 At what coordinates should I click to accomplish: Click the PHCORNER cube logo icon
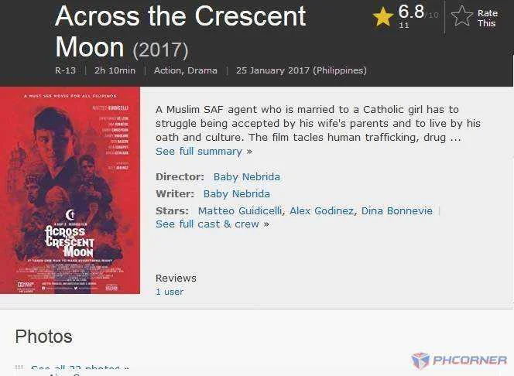point(420,361)
